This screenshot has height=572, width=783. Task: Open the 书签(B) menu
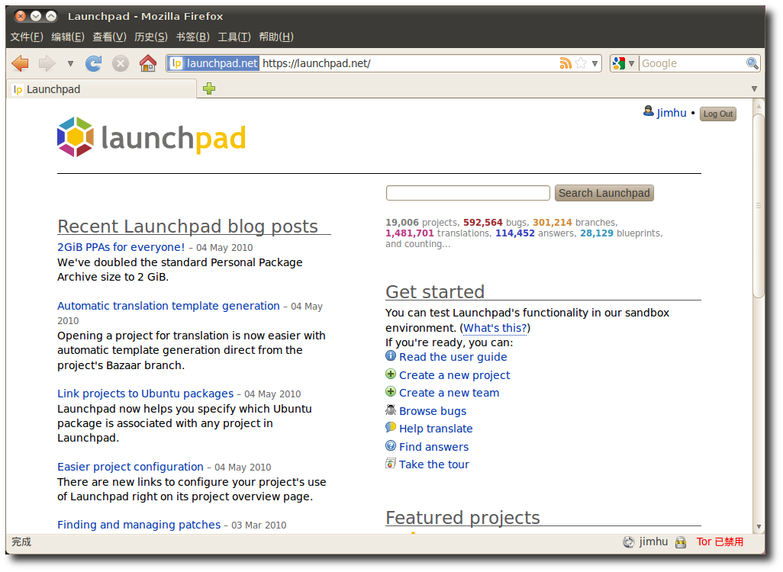coord(192,37)
